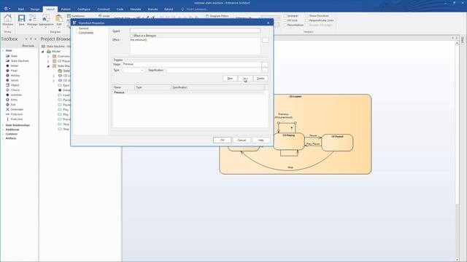Open Diagram Filters in the ribbon
The image size is (467, 262).
coord(217,16)
